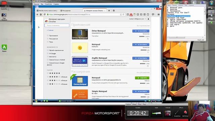The image size is (215, 121).
Task: Enable the От Google checkbox
Action: click(48, 53)
